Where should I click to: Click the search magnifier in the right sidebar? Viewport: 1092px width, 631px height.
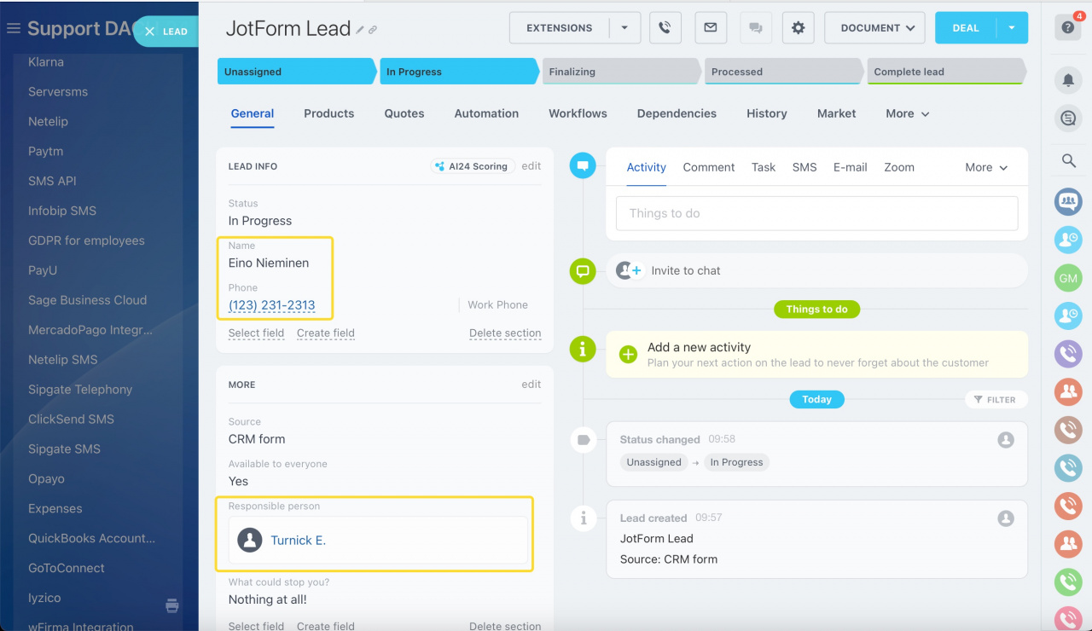coord(1068,160)
